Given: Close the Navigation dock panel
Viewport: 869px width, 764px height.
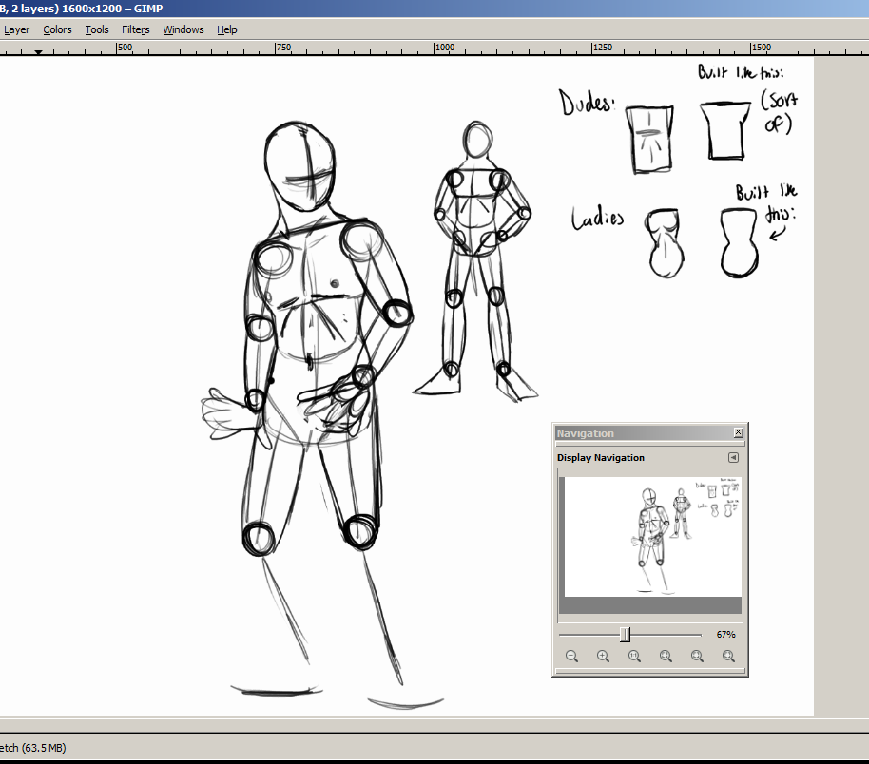Looking at the screenshot, I should [x=739, y=433].
